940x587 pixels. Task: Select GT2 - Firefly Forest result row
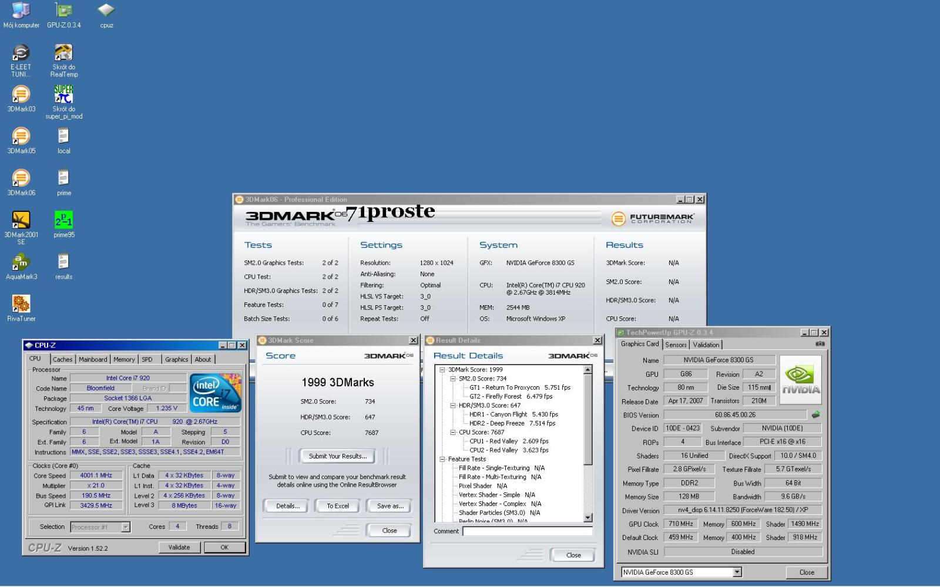(511, 396)
